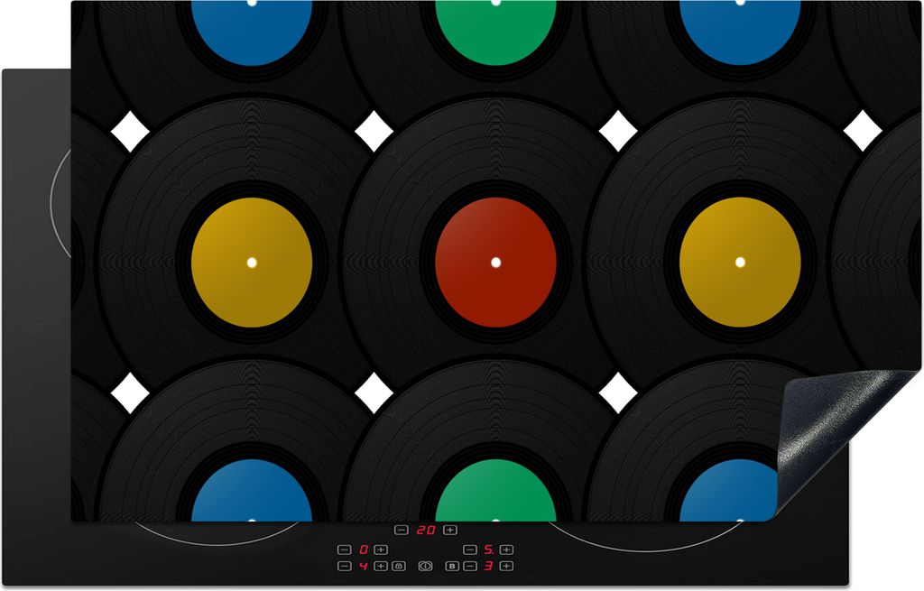Decrease the zone showing 0
Image resolution: width=924 pixels, height=591 pixels.
(345, 549)
